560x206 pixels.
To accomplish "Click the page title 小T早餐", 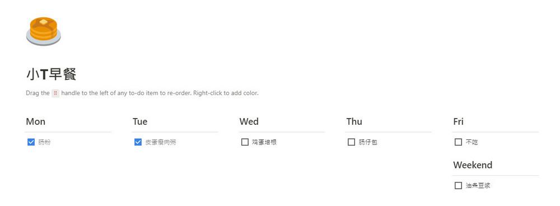I will click(52, 74).
